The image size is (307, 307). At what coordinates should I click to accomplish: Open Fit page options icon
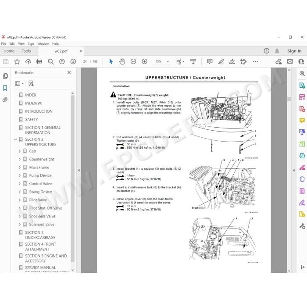180,61
